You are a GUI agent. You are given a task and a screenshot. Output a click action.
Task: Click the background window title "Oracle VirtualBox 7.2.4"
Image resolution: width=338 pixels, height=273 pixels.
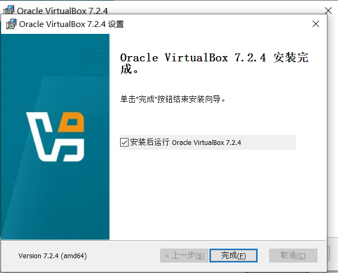point(57,10)
